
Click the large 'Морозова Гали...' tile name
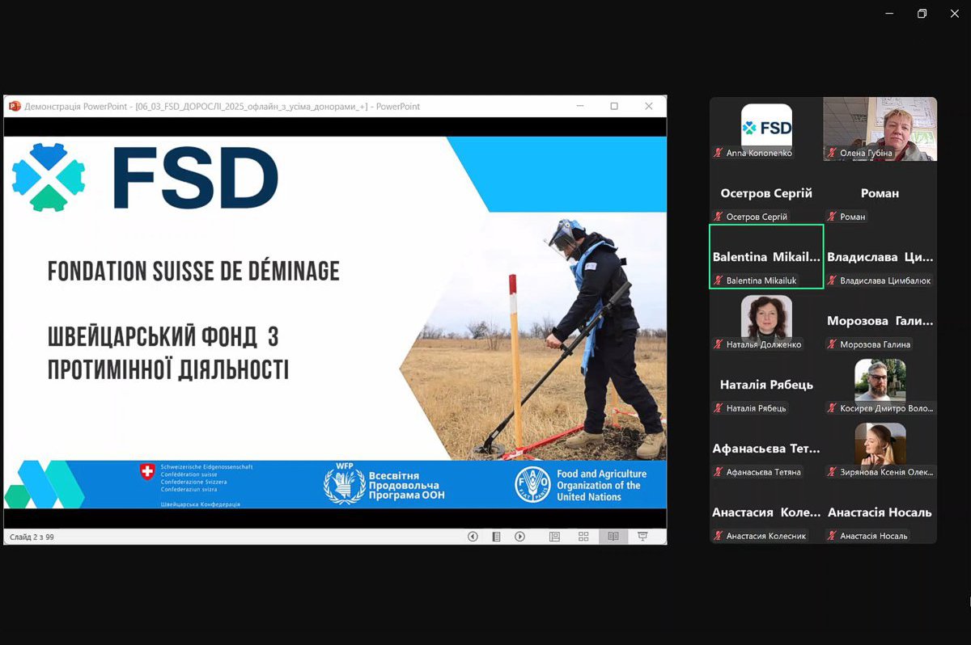[x=880, y=321]
